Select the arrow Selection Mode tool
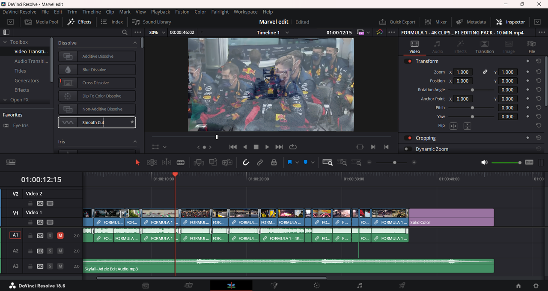The height and width of the screenshot is (291, 548). 137,163
